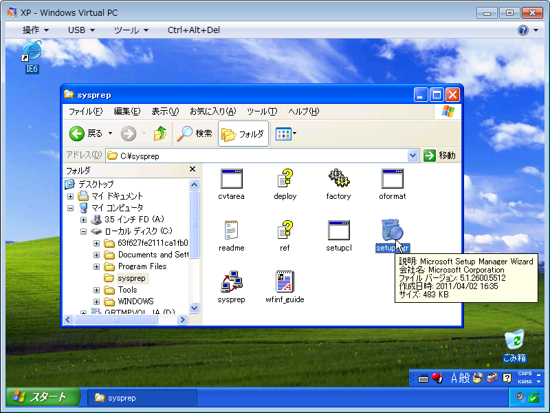Select the wfinf_guide document icon

[285, 282]
